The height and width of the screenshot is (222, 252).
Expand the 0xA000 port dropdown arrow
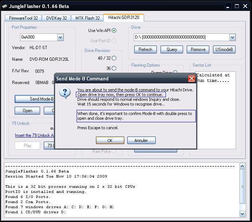point(61,37)
